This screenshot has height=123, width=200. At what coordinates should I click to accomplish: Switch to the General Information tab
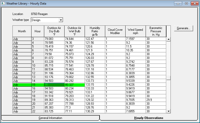click(x=50, y=118)
